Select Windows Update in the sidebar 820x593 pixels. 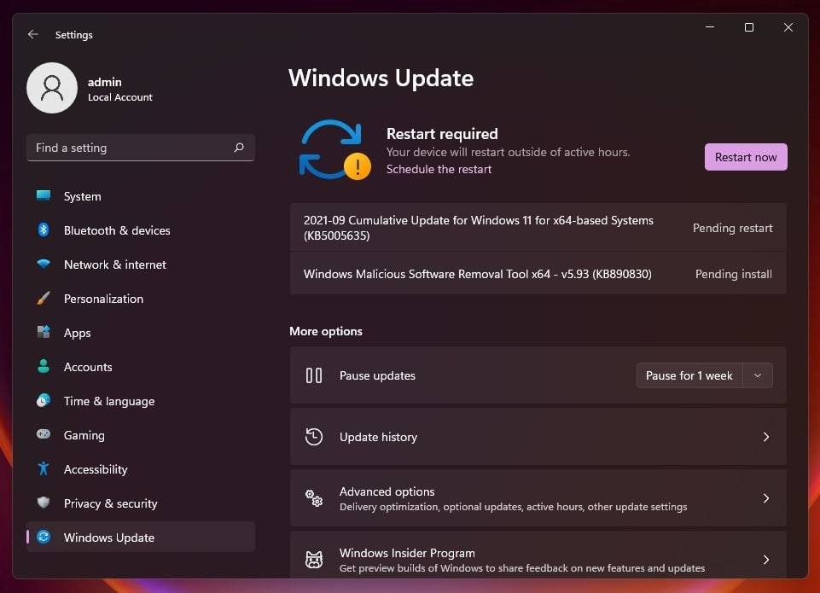pyautogui.click(x=108, y=537)
